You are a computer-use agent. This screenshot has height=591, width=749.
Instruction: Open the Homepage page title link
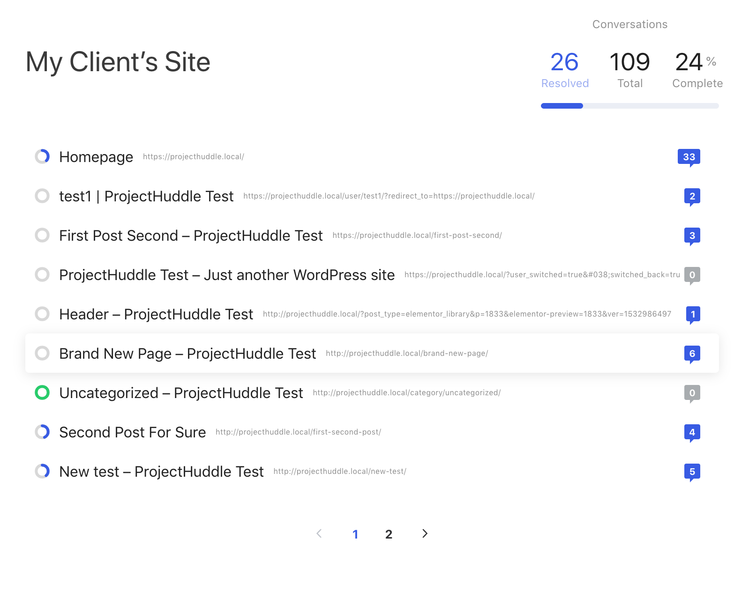click(96, 157)
